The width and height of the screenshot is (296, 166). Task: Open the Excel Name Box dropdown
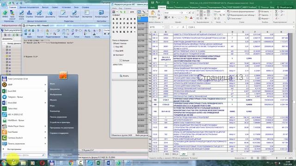click(x=163, y=27)
